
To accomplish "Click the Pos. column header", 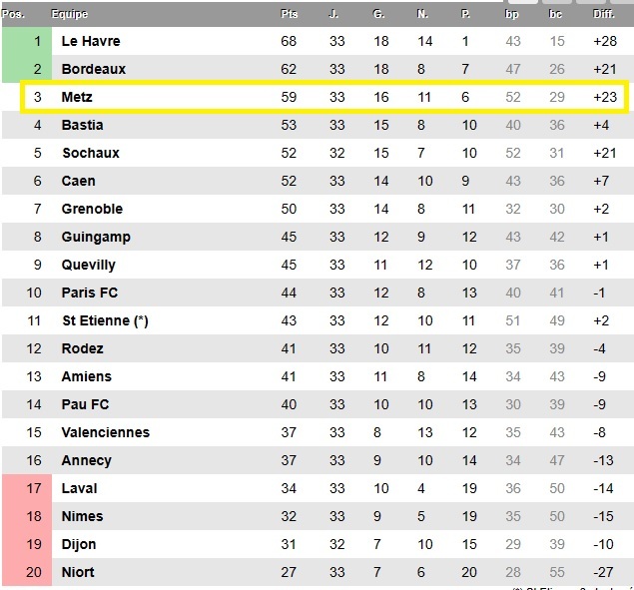I will [14, 14].
